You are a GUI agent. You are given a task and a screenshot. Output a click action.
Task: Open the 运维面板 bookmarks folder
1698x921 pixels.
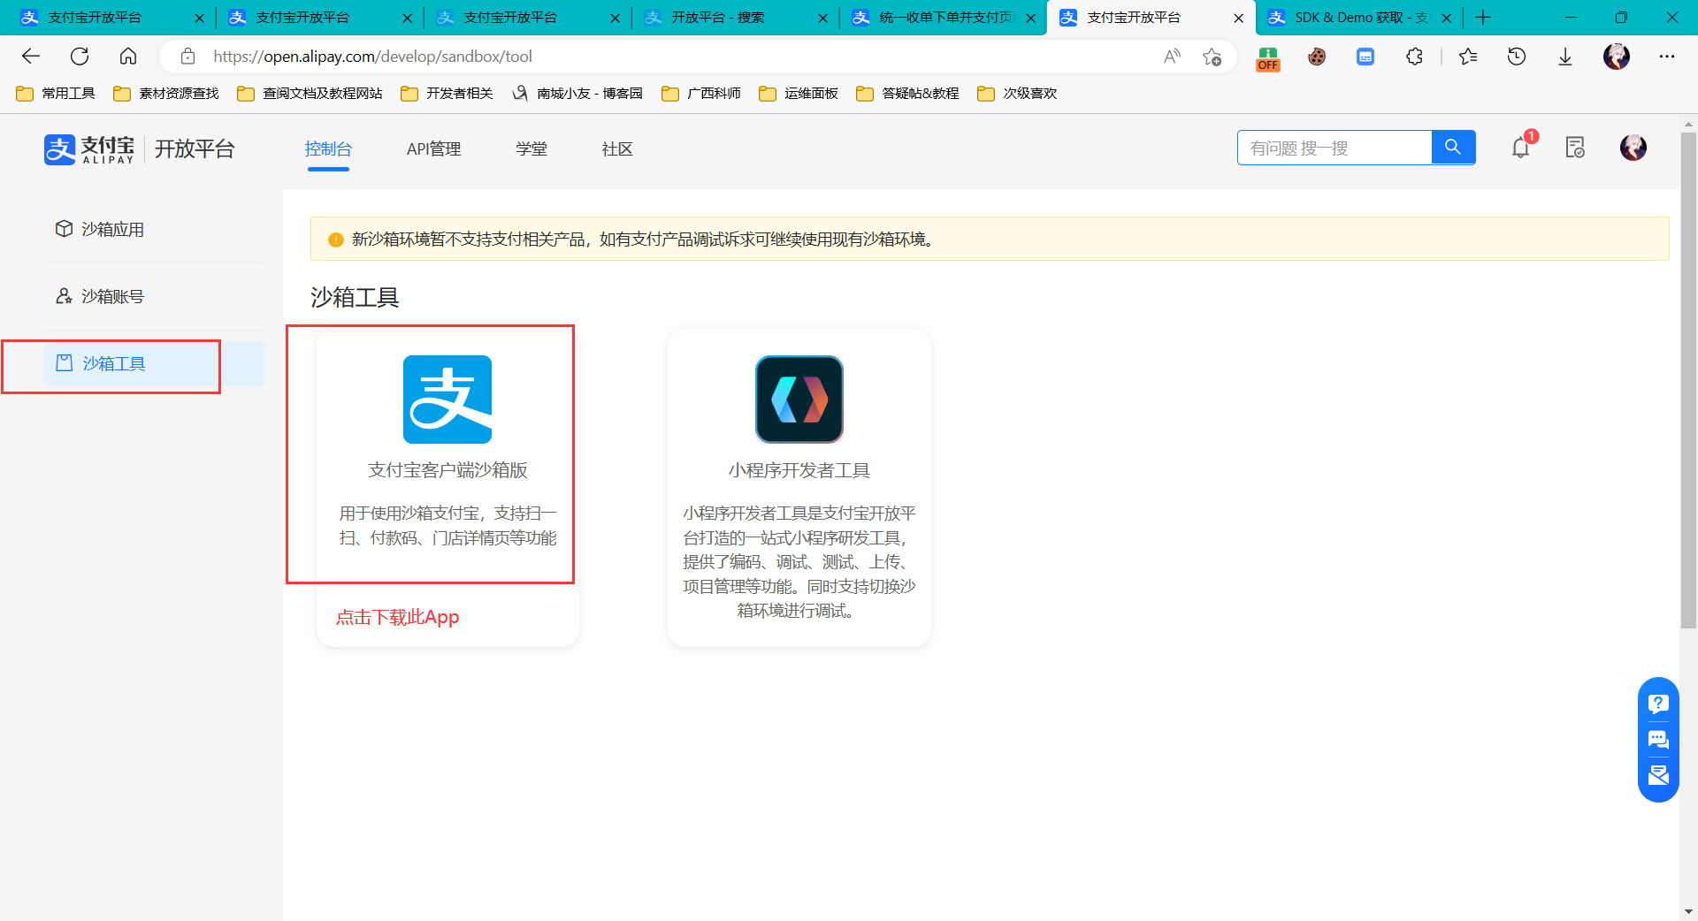pyautogui.click(x=799, y=94)
